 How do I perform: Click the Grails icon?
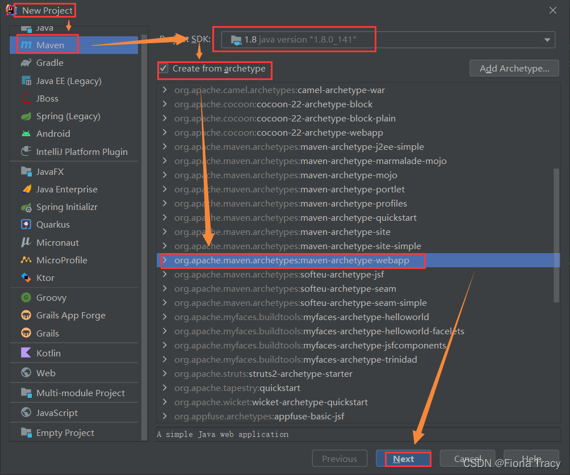26,333
